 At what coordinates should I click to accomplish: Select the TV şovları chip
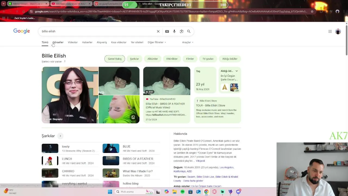208,59
